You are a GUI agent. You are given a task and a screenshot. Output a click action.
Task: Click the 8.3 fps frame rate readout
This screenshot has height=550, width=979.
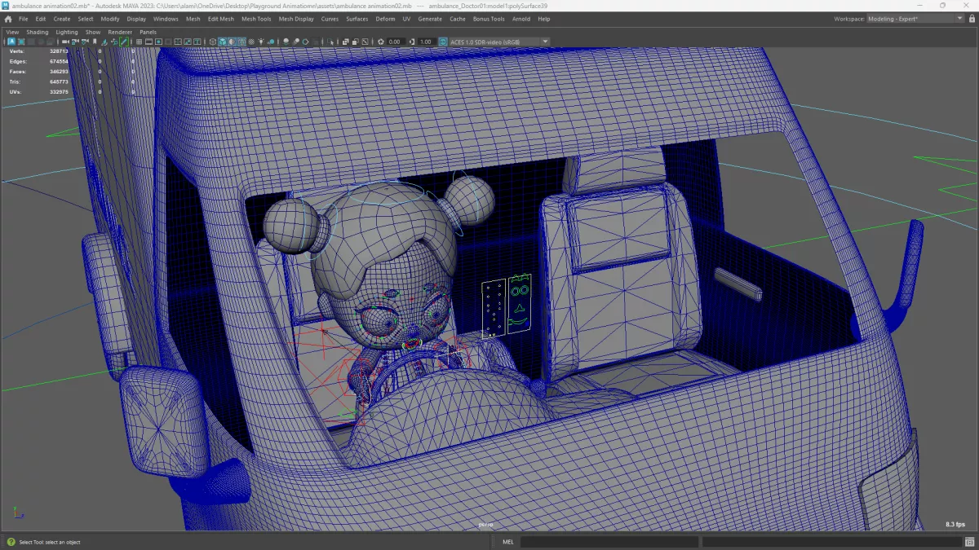pyautogui.click(x=955, y=524)
